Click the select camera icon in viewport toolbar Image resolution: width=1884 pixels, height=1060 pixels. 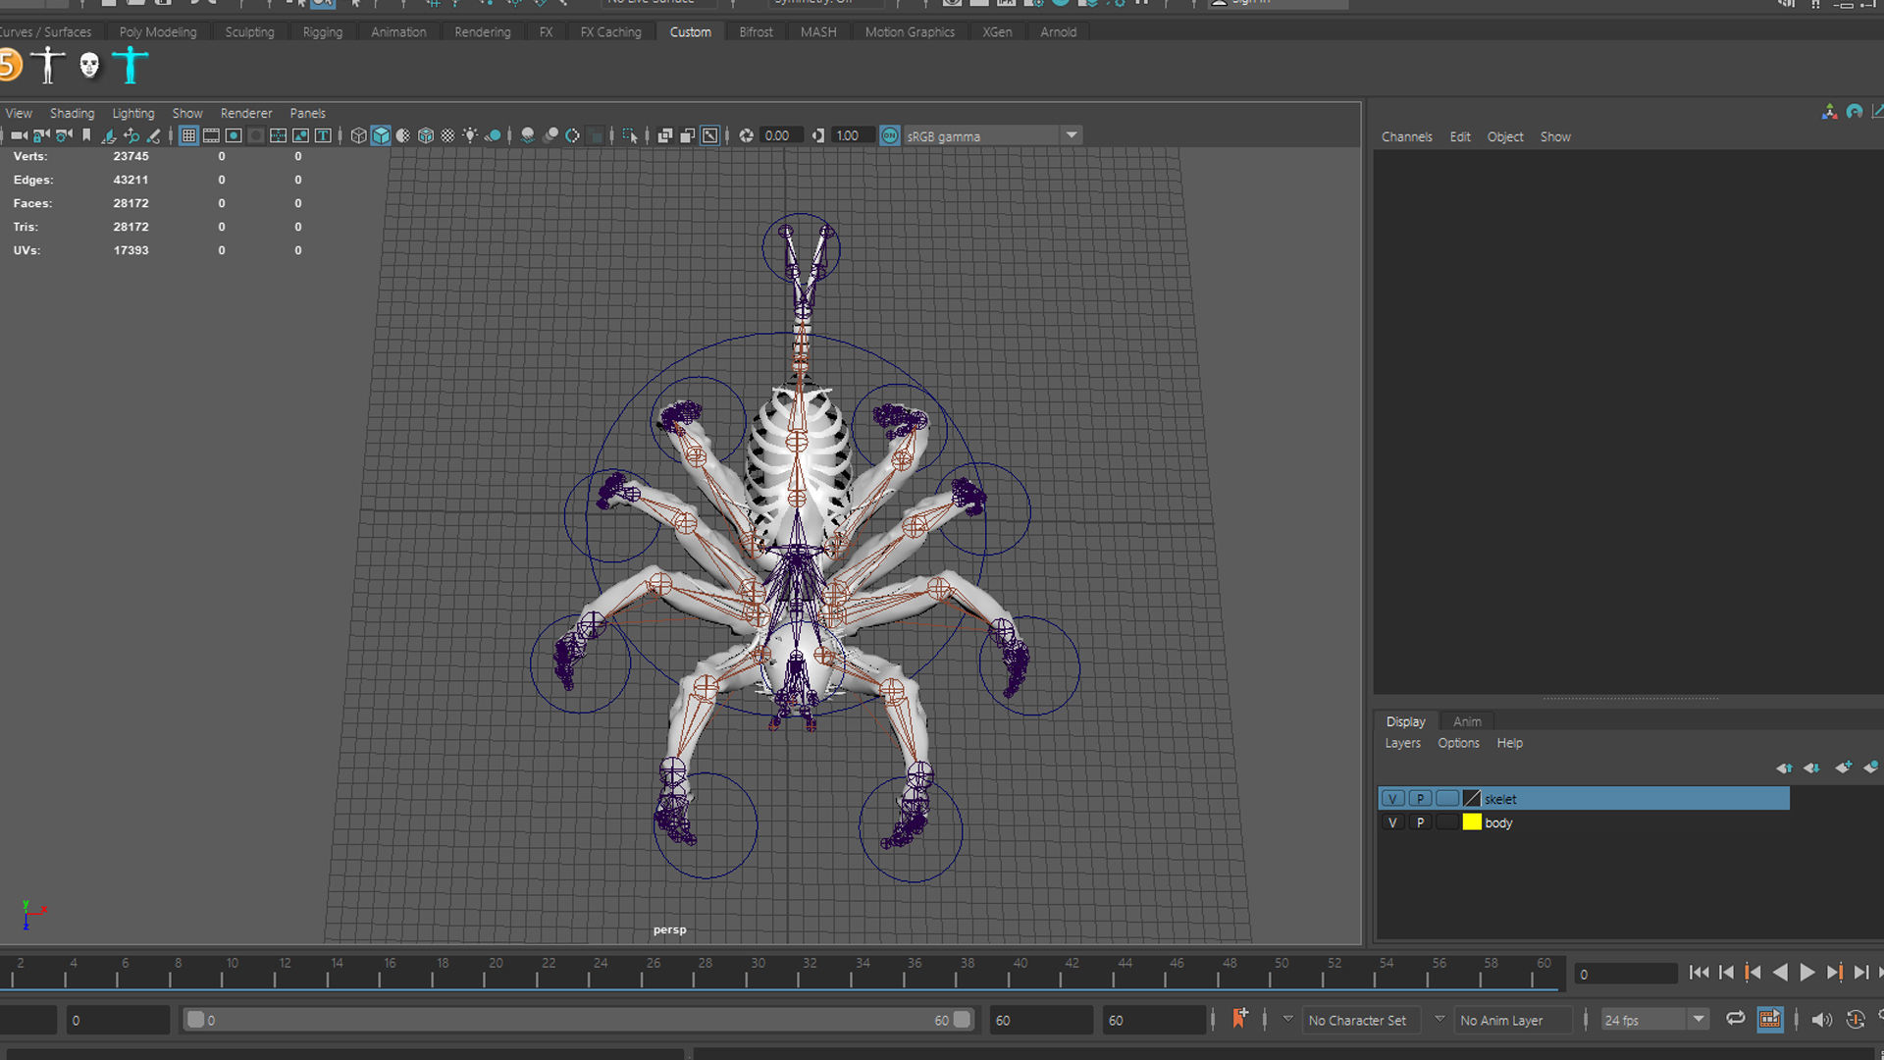[x=19, y=135]
